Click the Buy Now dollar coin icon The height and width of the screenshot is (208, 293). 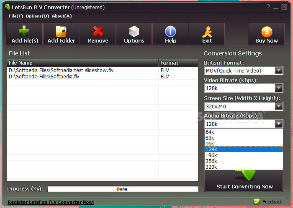coord(267,32)
